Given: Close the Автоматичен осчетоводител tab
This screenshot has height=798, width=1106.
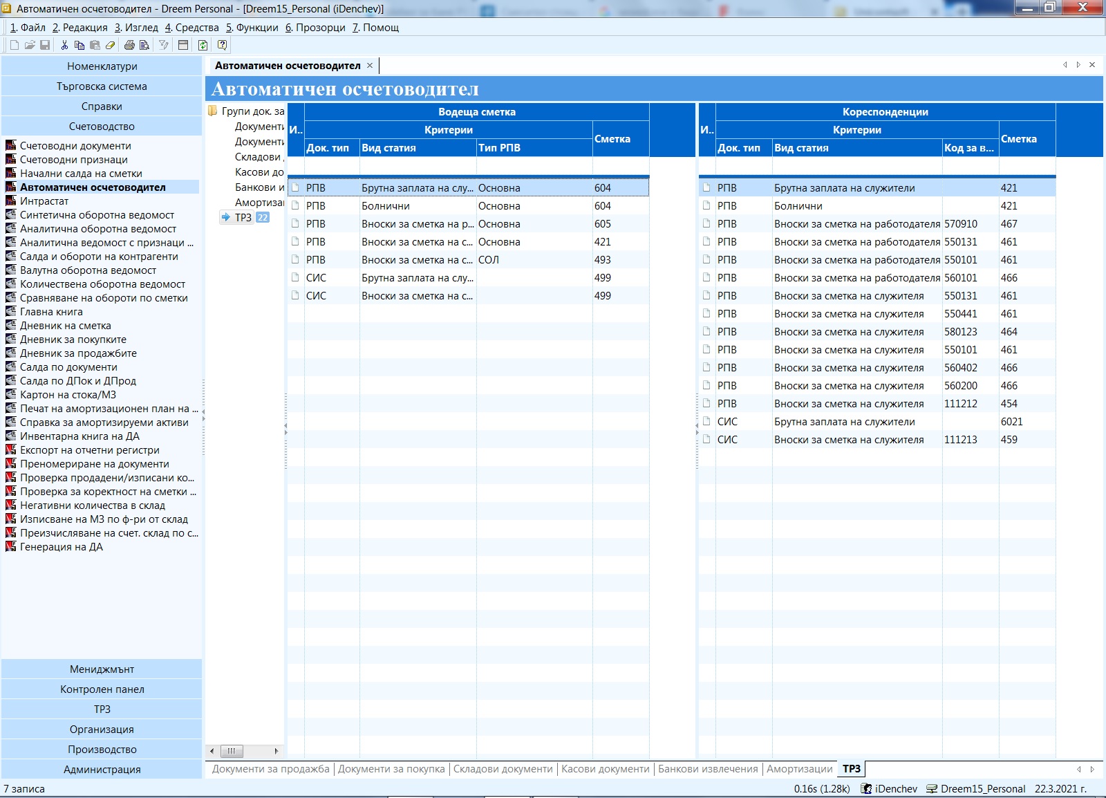Looking at the screenshot, I should tap(370, 66).
